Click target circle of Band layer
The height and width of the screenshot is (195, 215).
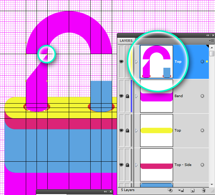tap(202, 96)
